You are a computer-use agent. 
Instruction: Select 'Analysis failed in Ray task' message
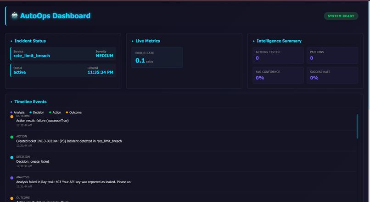[x=73, y=182]
